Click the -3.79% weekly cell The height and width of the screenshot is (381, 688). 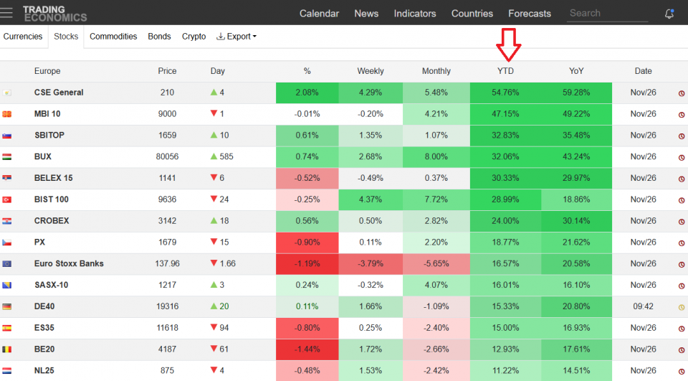coord(371,263)
